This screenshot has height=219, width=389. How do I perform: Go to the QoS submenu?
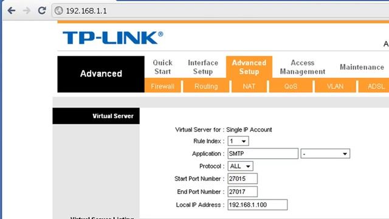click(291, 86)
